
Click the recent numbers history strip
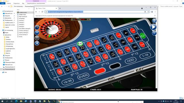tap(81, 19)
